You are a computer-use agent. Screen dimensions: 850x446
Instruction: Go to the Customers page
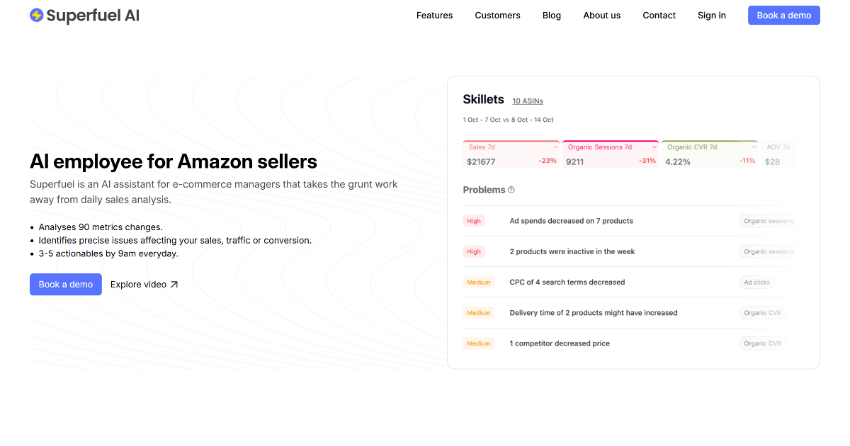497,16
